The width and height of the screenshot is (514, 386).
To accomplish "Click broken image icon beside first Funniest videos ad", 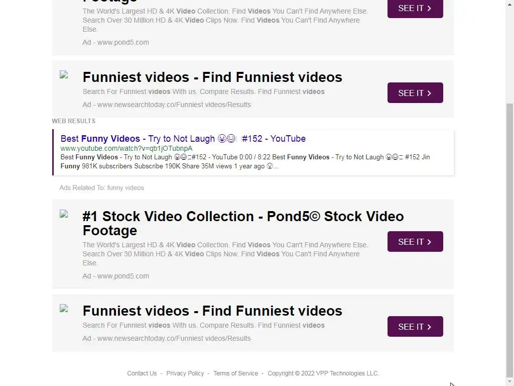I will (64, 75).
